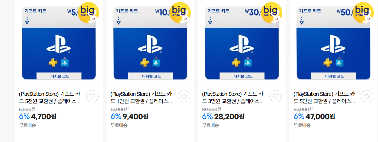
Task: Click big sale badge on 30,000원 card
Action: [x=272, y=12]
